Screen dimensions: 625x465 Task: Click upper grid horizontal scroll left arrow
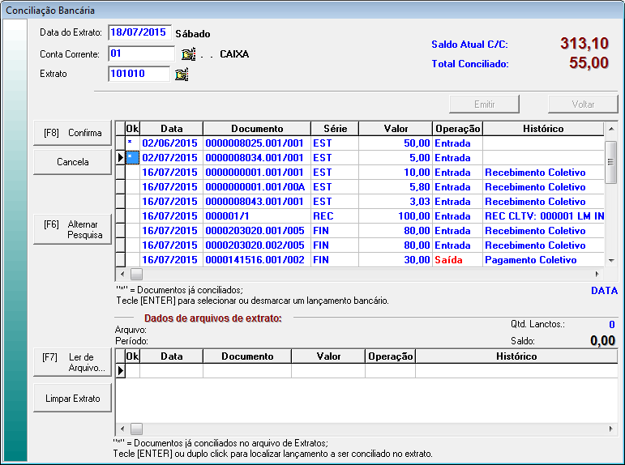(x=122, y=274)
